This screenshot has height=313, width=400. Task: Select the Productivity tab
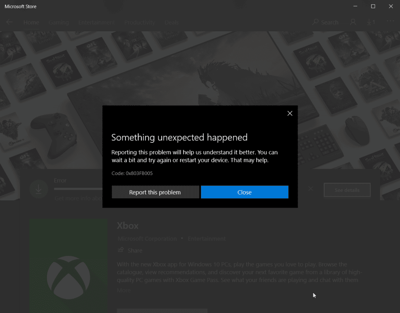[139, 22]
